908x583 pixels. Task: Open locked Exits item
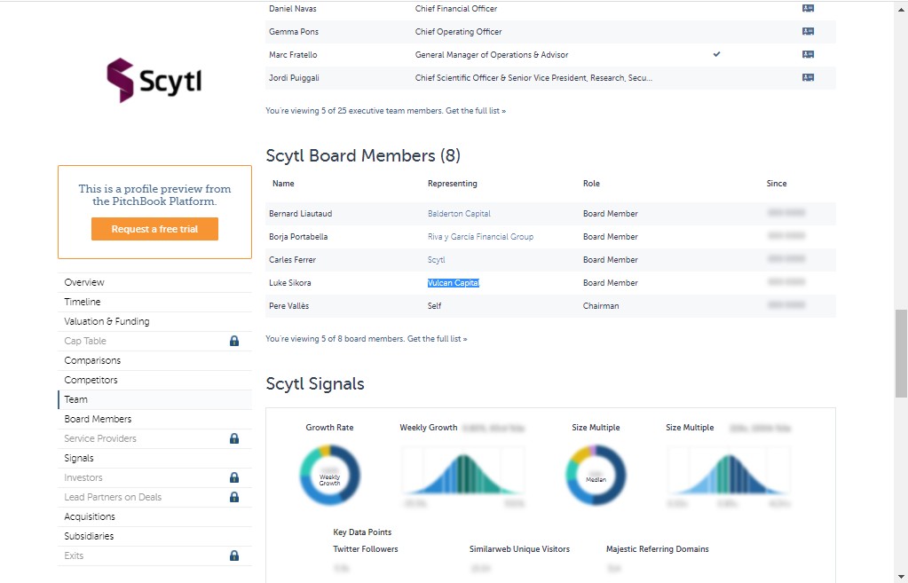pyautogui.click(x=154, y=555)
